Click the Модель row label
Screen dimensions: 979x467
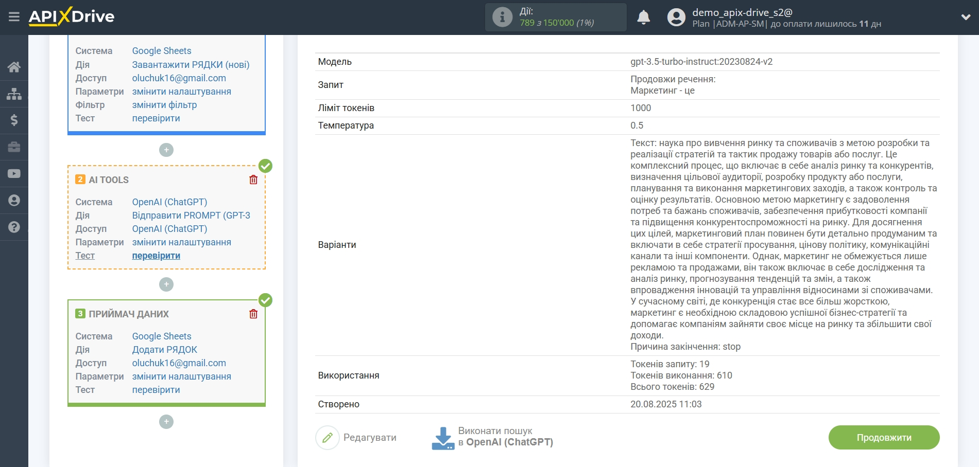pos(335,62)
